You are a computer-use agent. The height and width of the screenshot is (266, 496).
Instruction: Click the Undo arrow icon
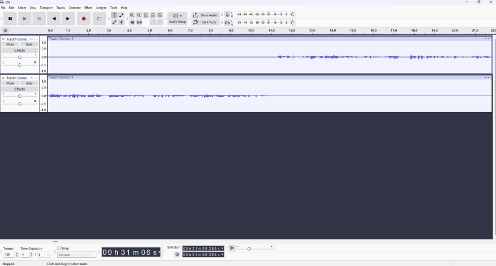pos(153,22)
